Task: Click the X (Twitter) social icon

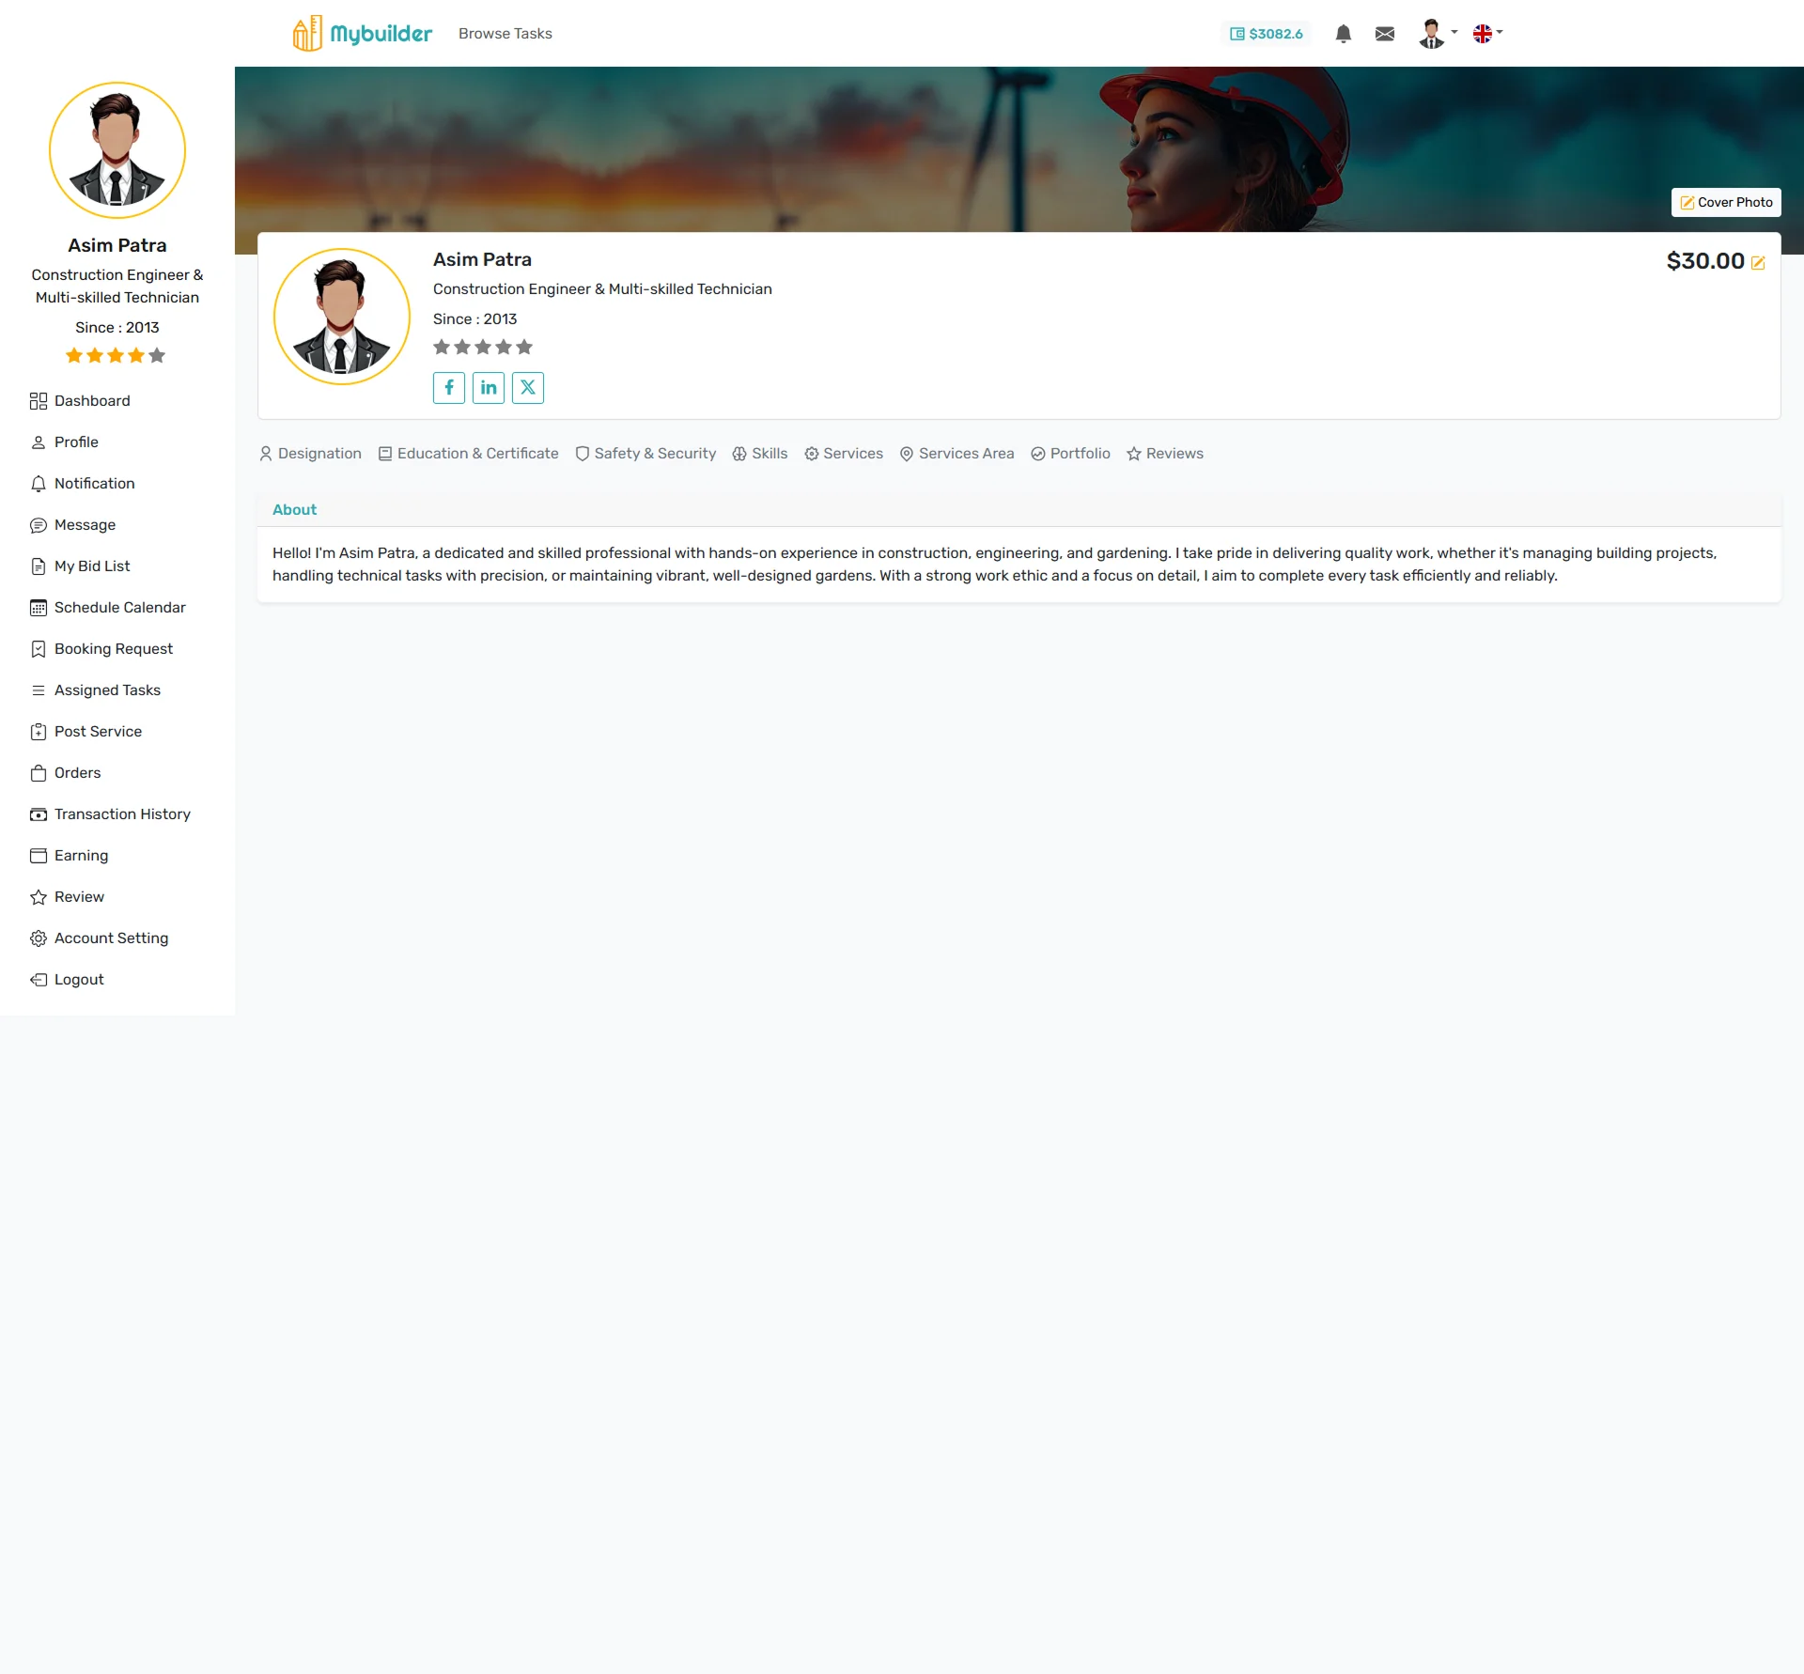Action: tap(528, 387)
